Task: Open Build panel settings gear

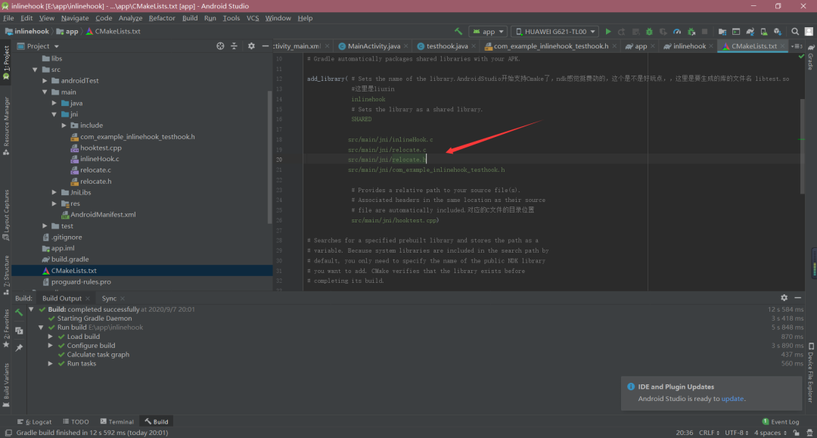Action: pos(784,298)
